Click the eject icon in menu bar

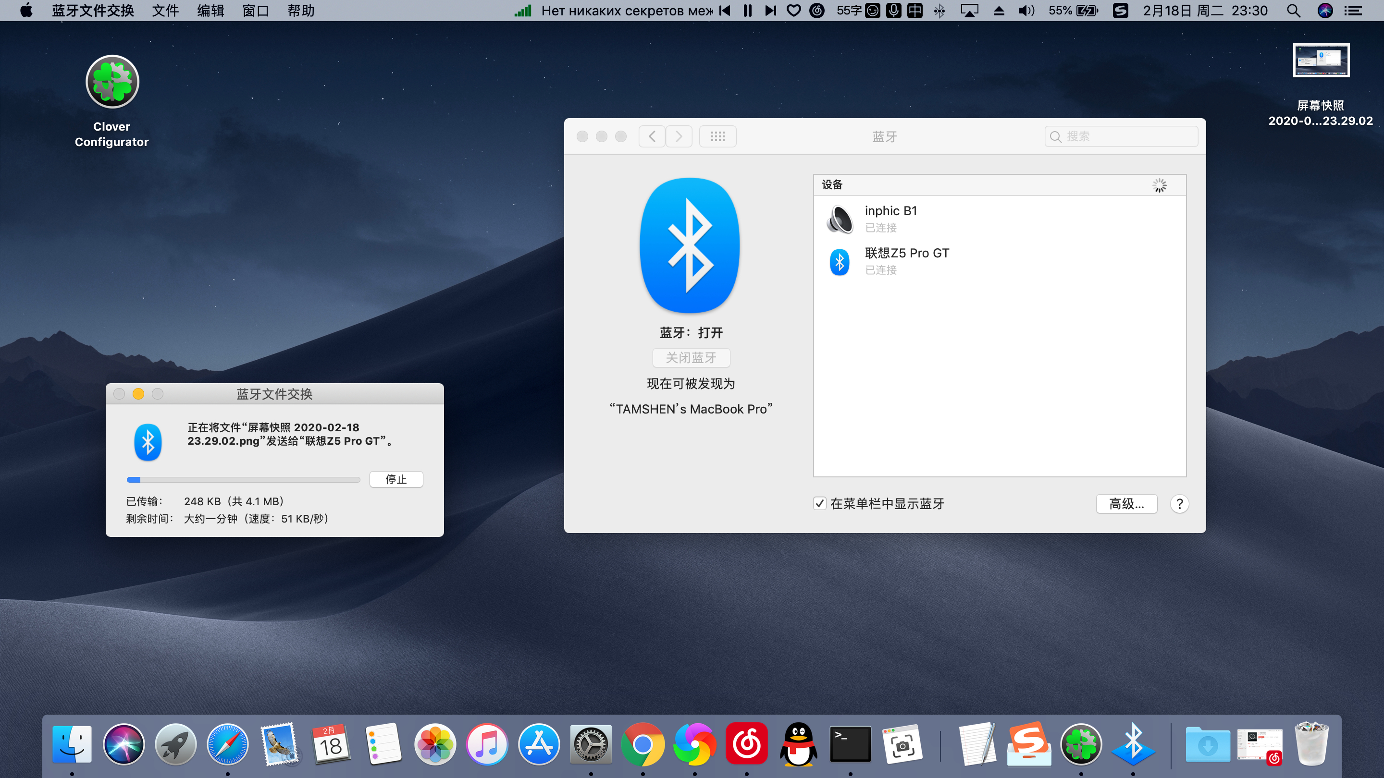point(999,11)
